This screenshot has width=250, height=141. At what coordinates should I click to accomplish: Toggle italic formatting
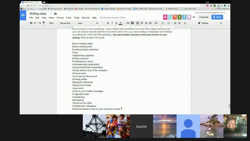pyautogui.click(x=112, y=23)
